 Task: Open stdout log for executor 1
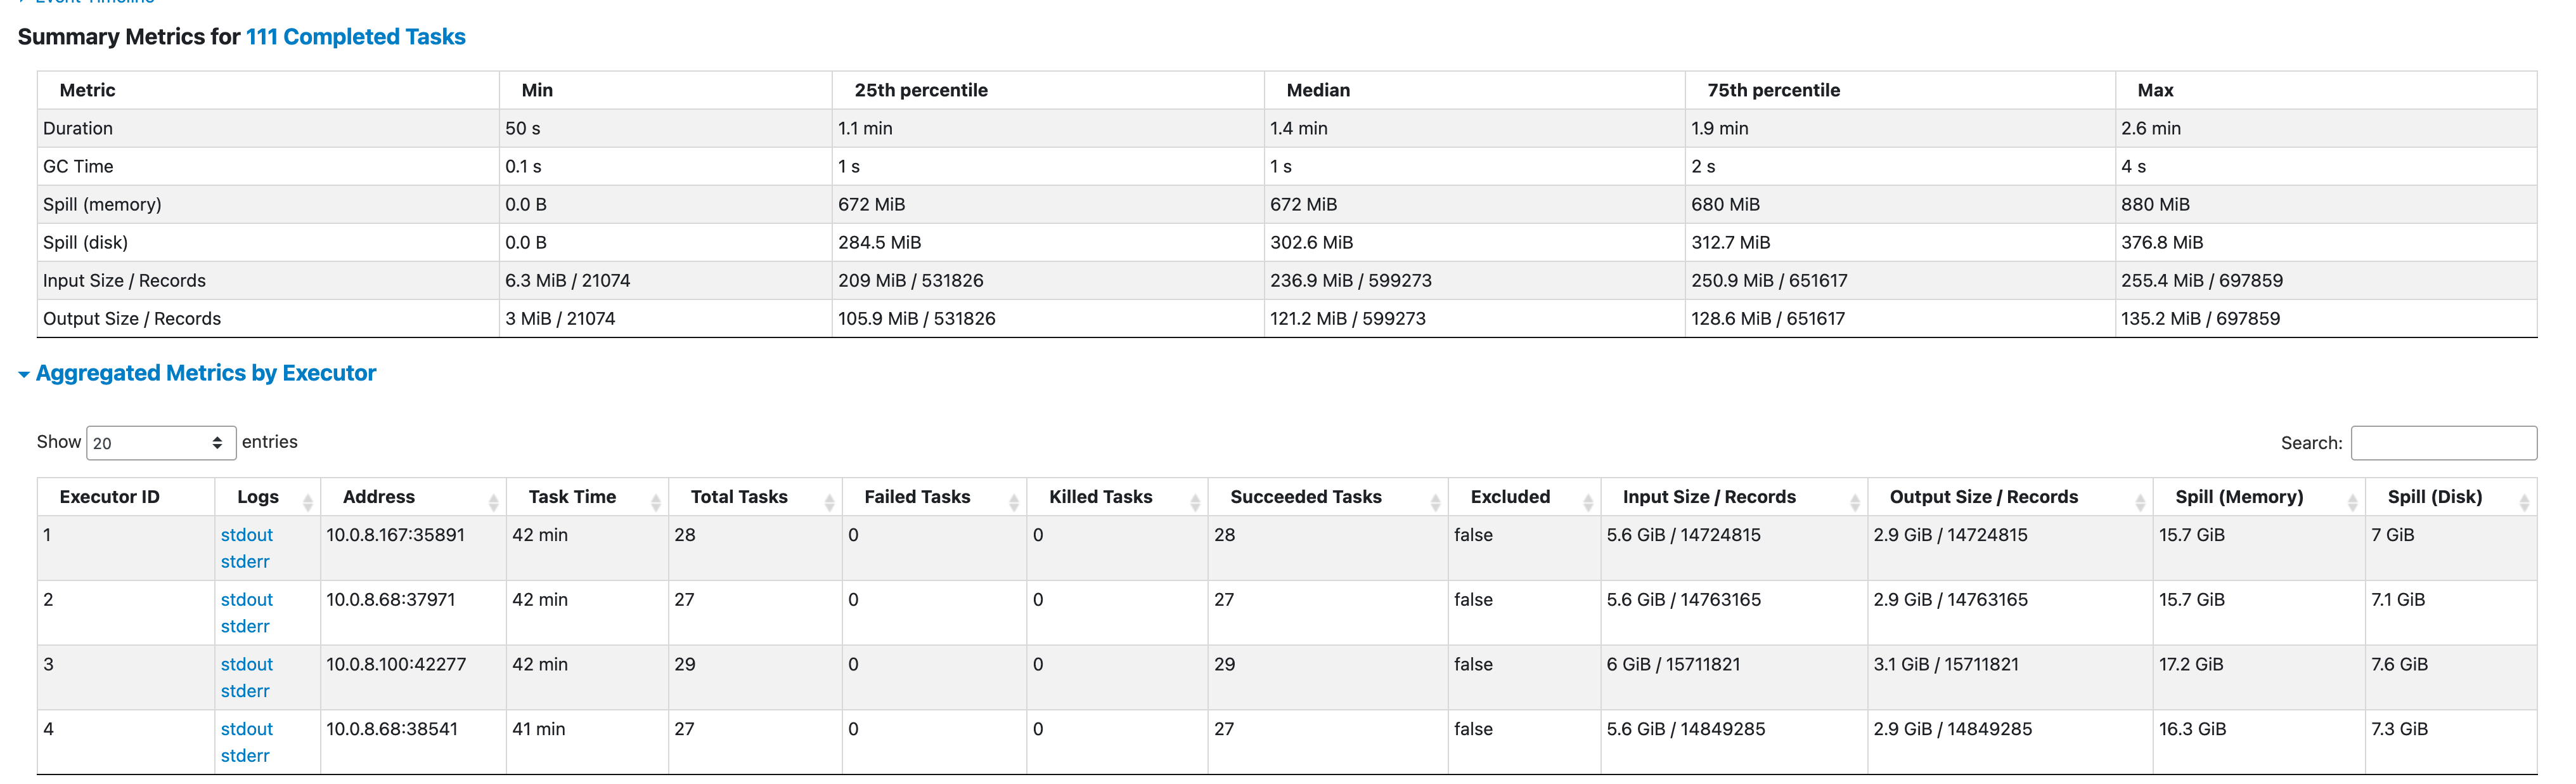coord(246,535)
